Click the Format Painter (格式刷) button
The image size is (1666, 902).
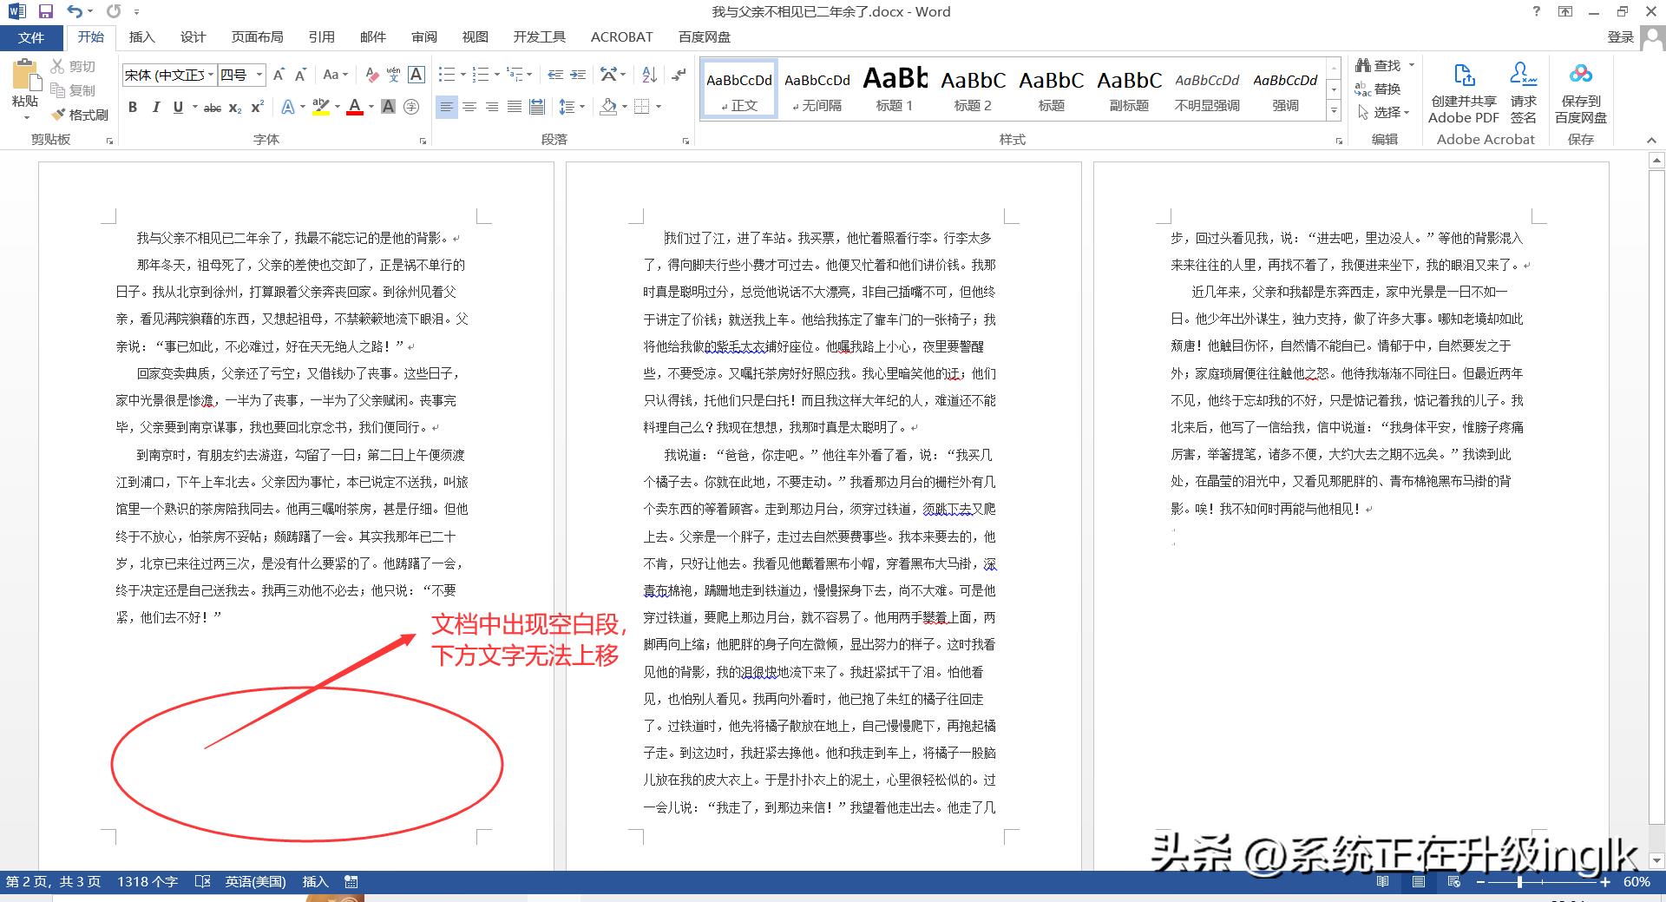(80, 115)
